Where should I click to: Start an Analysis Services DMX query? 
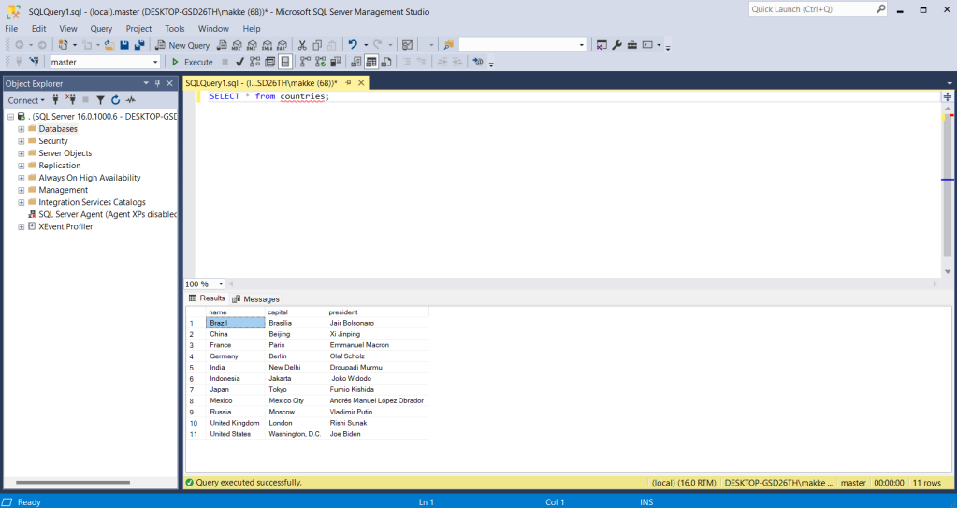tap(252, 45)
